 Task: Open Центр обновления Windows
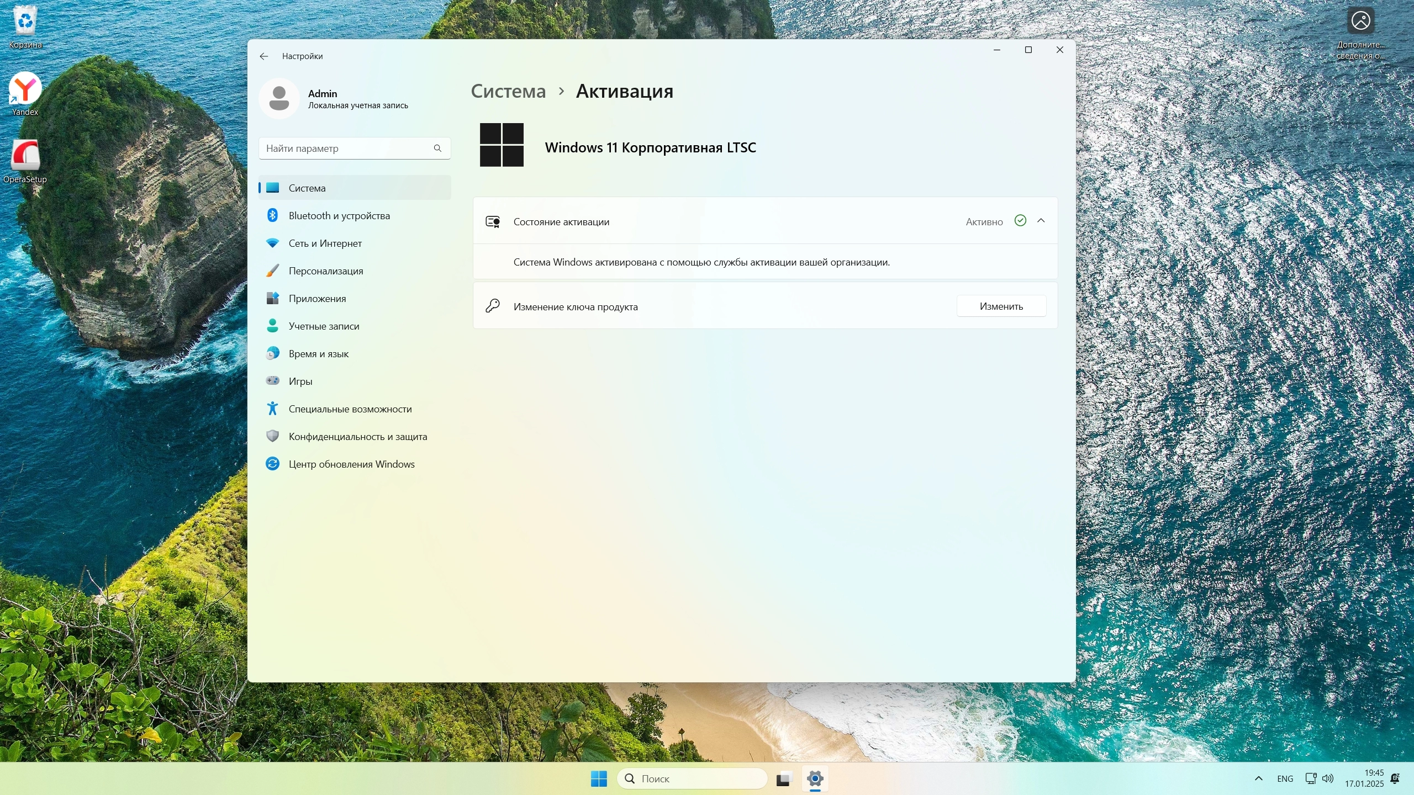tap(351, 464)
